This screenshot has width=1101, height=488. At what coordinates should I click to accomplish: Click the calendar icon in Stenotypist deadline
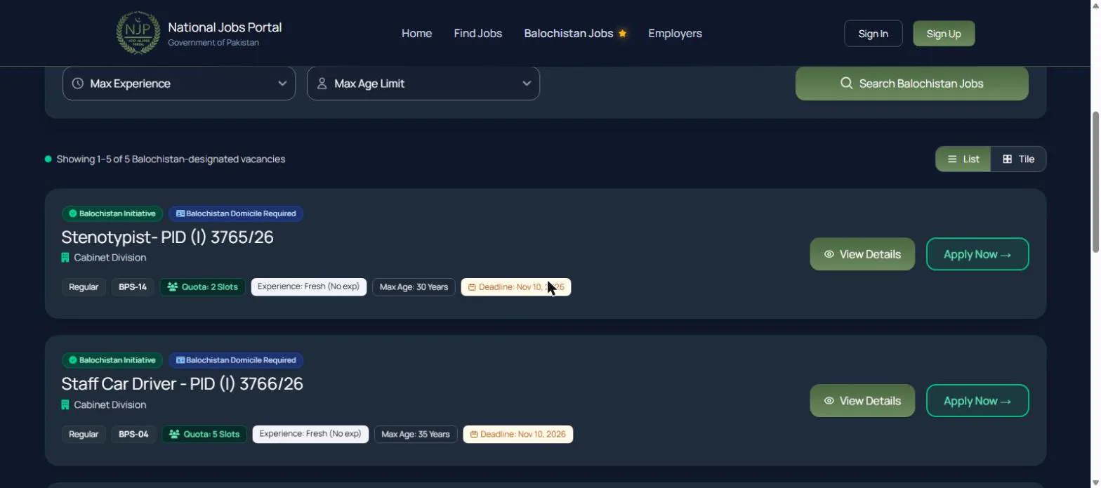(x=472, y=287)
